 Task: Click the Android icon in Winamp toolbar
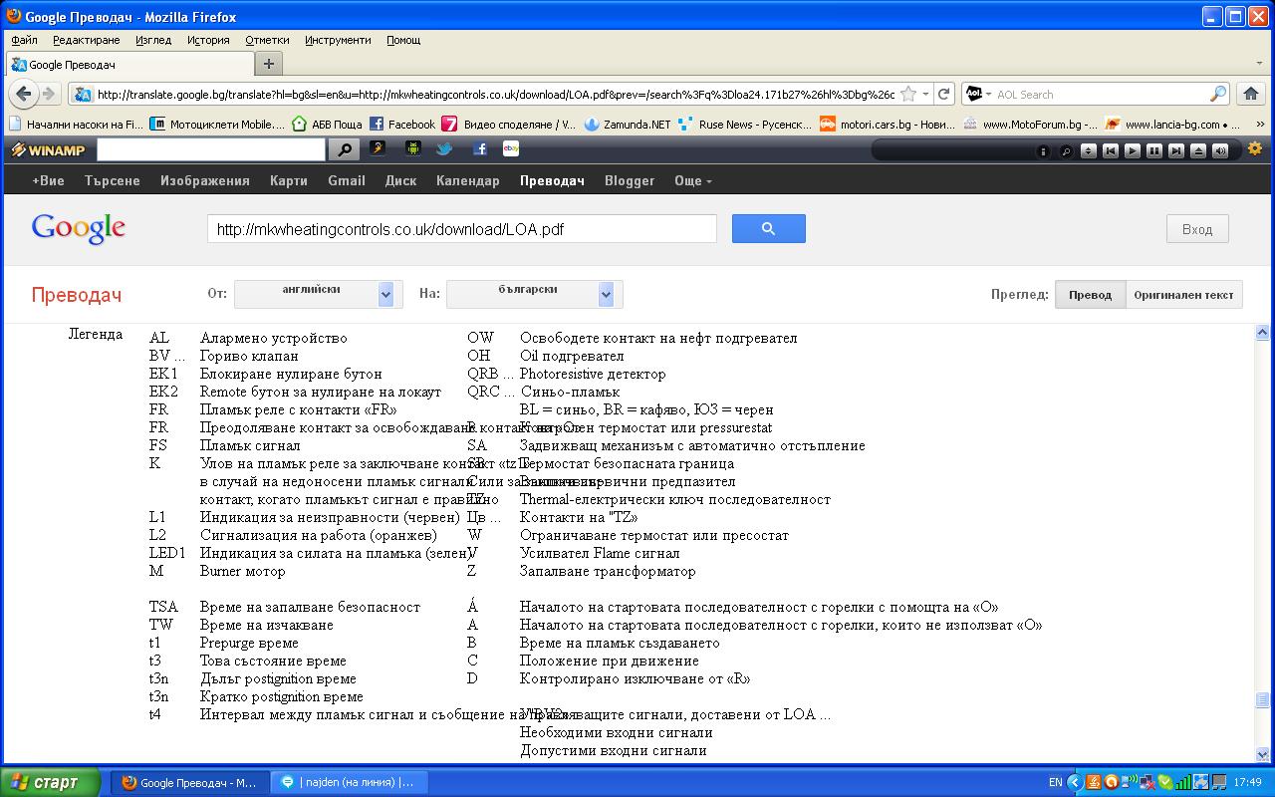coord(412,149)
